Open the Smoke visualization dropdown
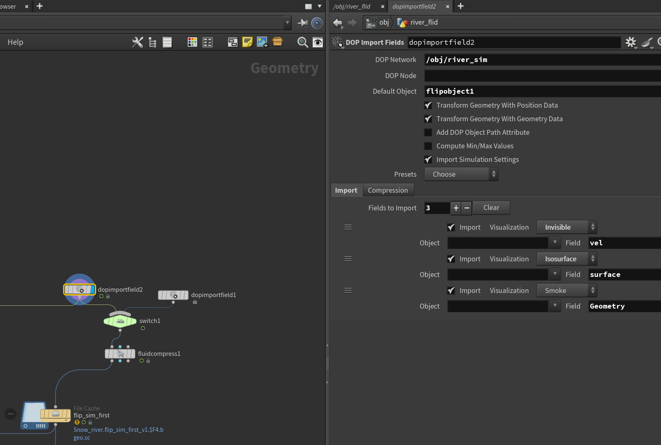The image size is (661, 445). pyautogui.click(x=567, y=291)
